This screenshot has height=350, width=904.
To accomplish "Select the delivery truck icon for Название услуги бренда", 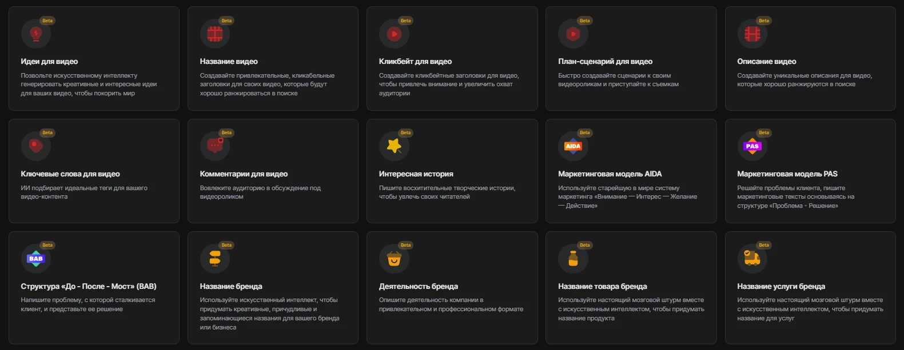I will [752, 259].
